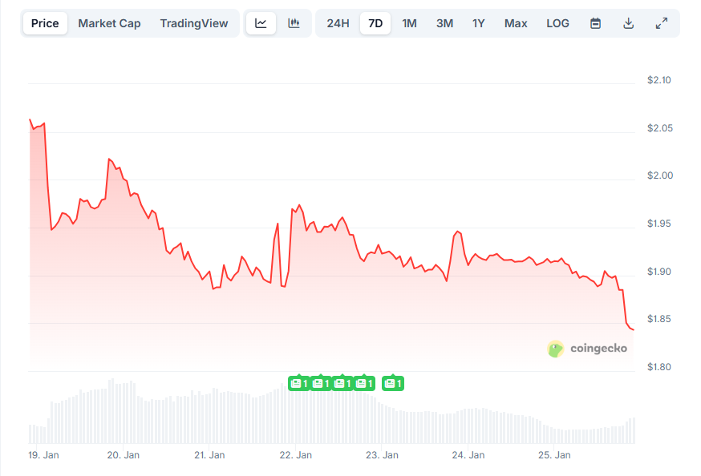Select the 1M time range button
Image resolution: width=701 pixels, height=476 pixels.
[410, 23]
